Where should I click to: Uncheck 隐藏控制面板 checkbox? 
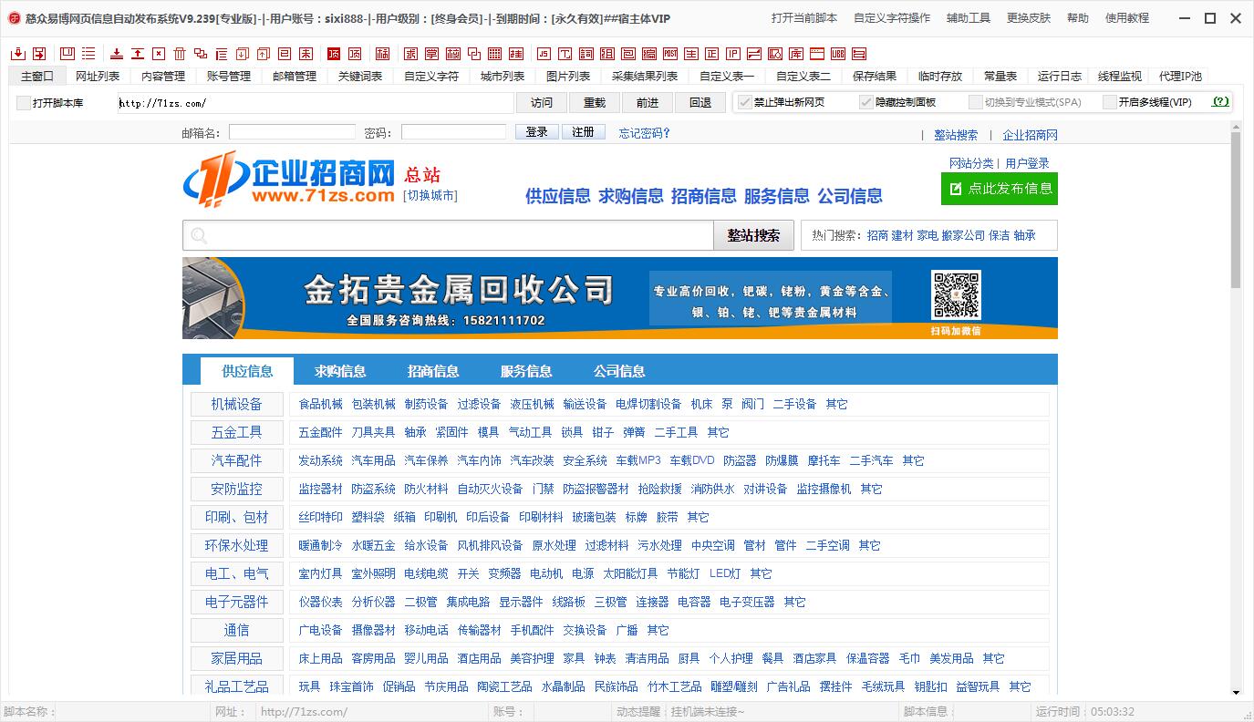click(x=866, y=102)
